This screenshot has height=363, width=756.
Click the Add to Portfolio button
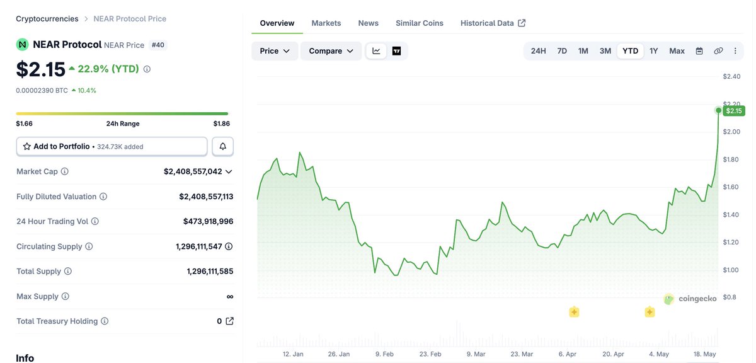(x=112, y=146)
